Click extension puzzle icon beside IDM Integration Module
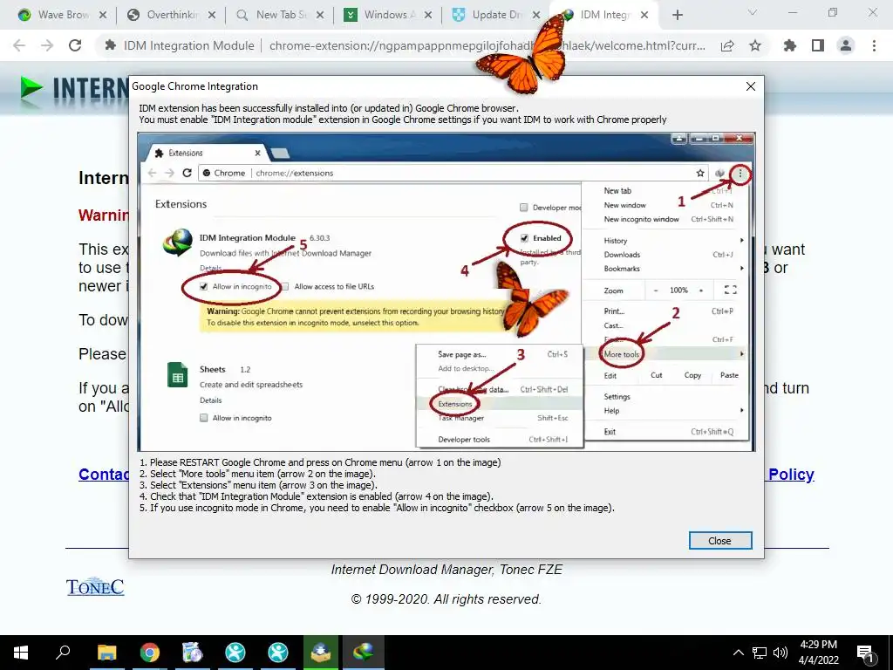The width and height of the screenshot is (893, 670). (111, 45)
